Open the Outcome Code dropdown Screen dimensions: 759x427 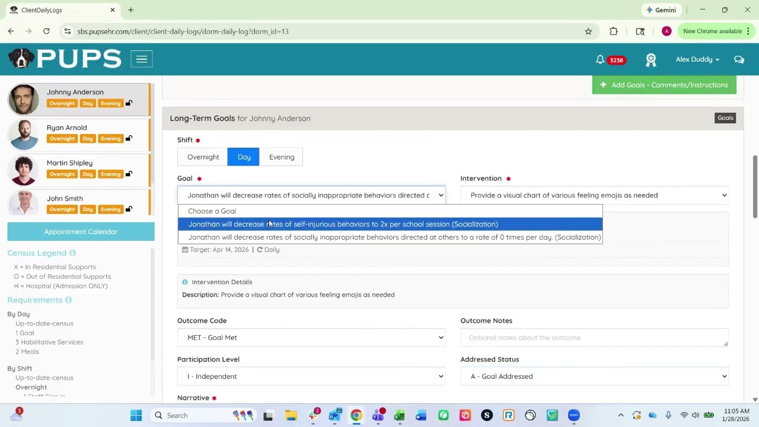tap(311, 337)
